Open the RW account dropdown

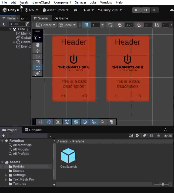(31, 10)
